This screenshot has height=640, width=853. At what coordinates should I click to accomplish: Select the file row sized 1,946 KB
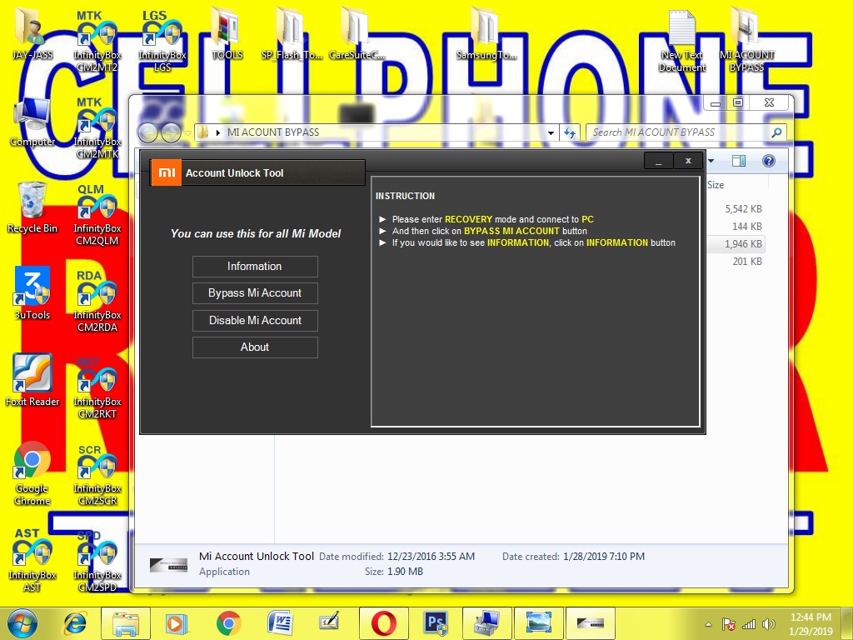pos(736,244)
